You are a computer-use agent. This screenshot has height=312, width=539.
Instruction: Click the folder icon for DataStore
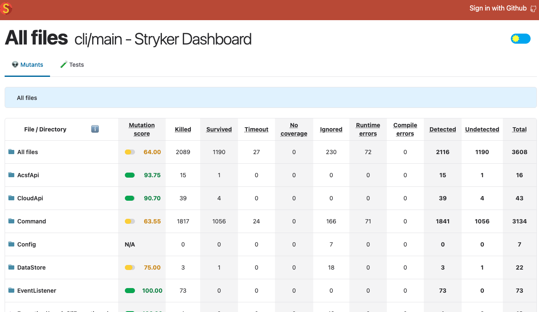(x=11, y=267)
